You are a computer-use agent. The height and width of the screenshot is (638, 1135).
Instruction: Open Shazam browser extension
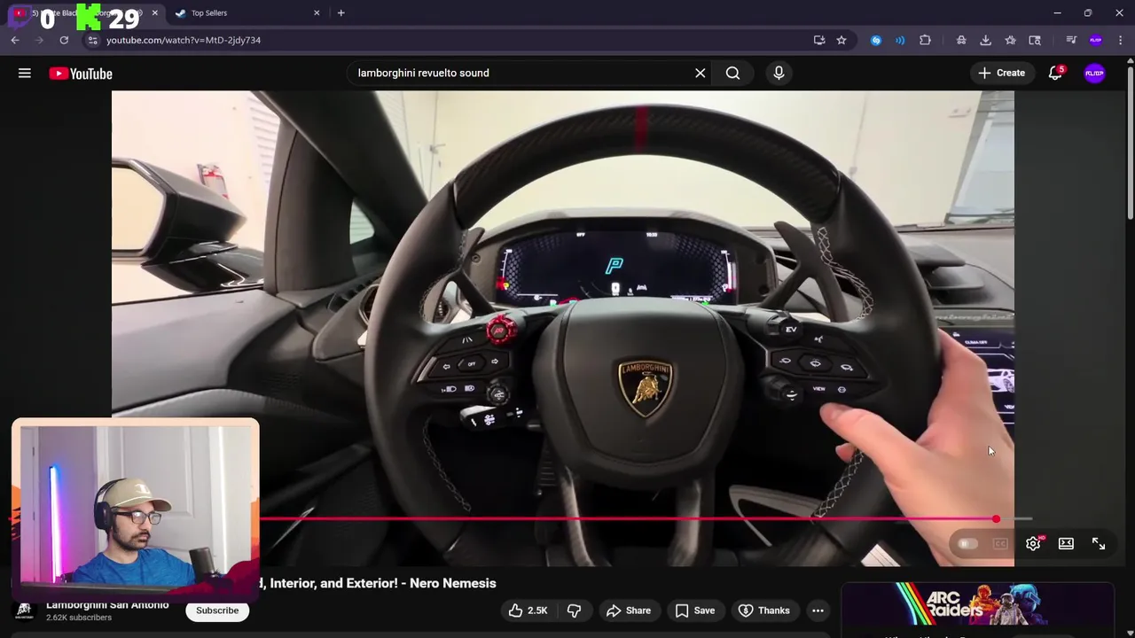pos(876,40)
